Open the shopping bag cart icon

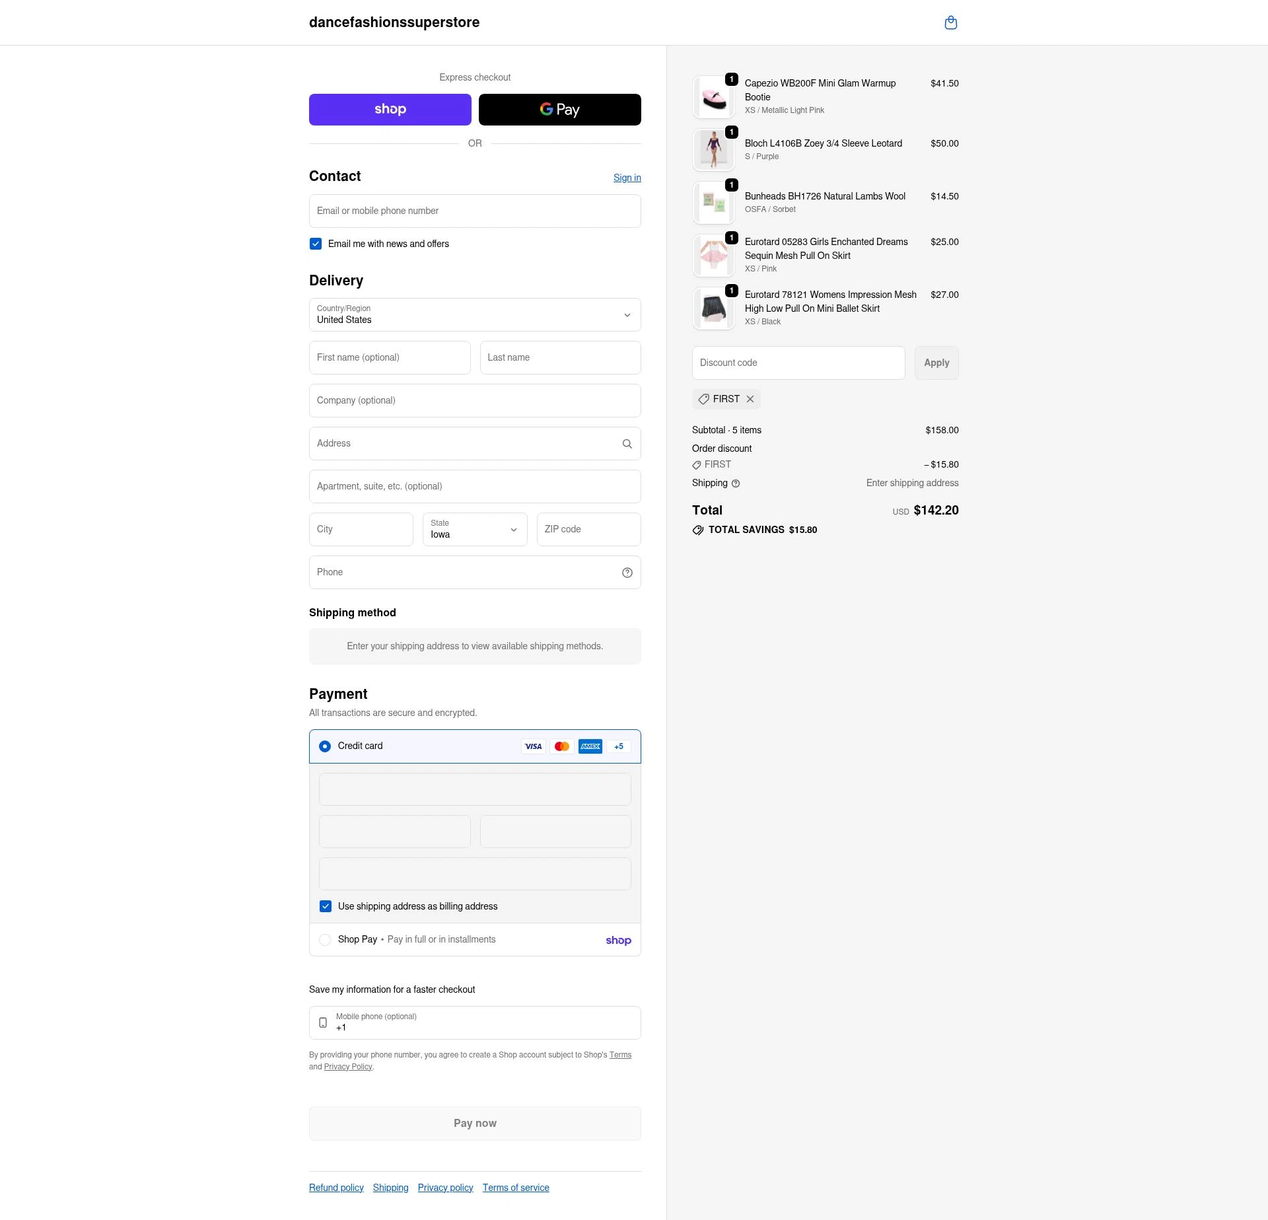coord(950,23)
